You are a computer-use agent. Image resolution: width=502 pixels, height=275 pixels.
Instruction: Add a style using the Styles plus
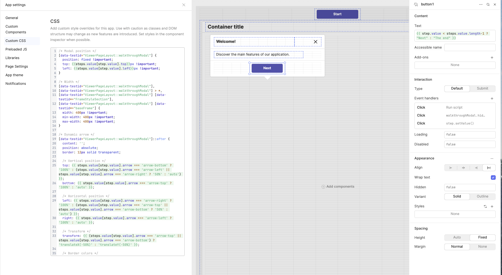coord(492,206)
